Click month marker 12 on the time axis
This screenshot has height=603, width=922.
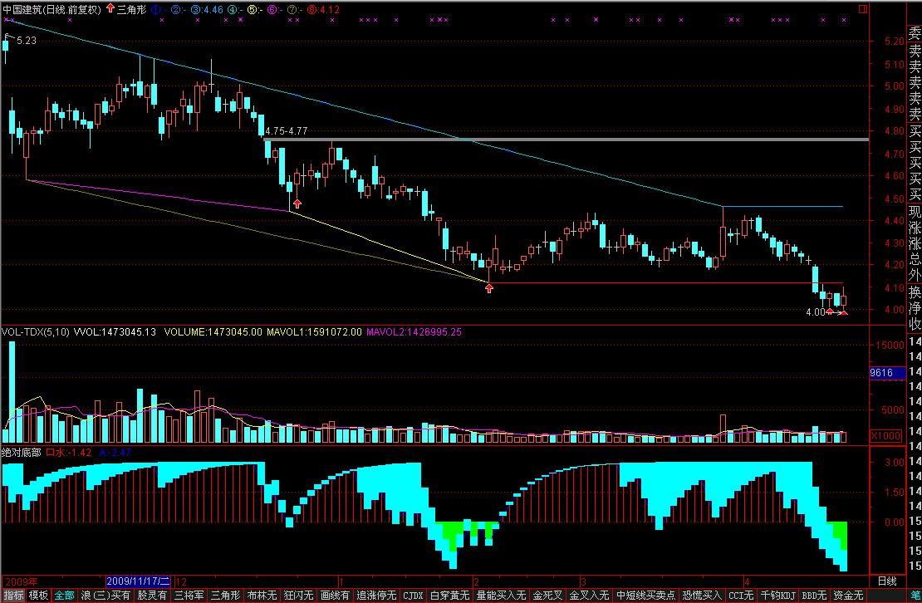181,581
